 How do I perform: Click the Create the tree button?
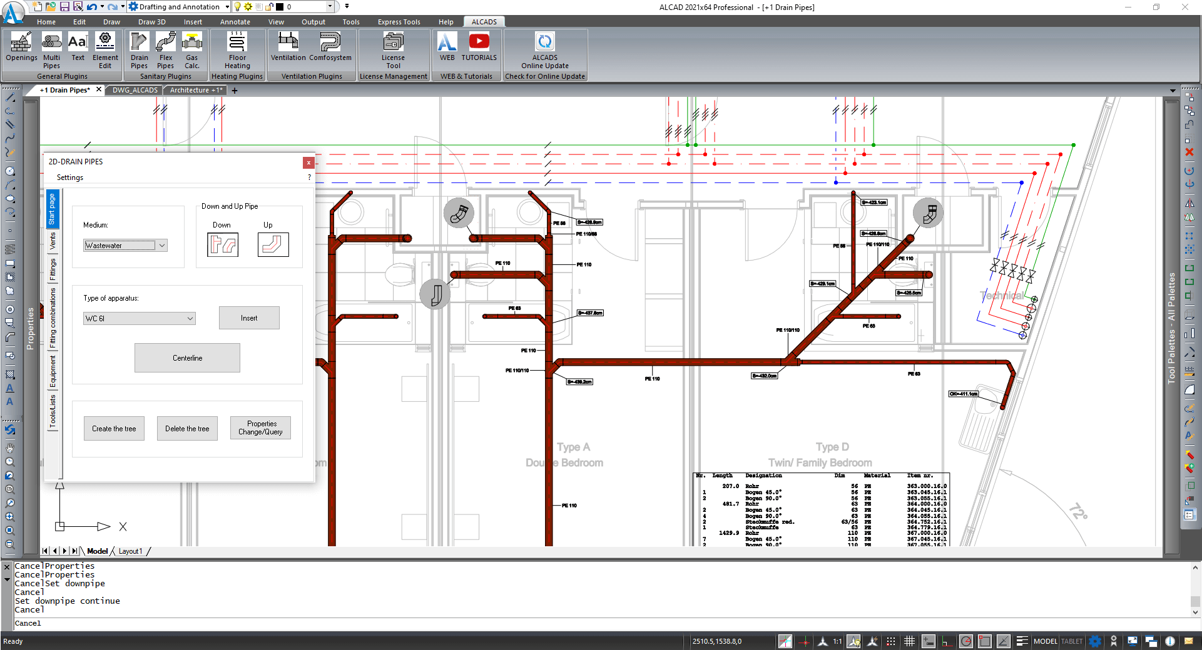[x=114, y=429]
